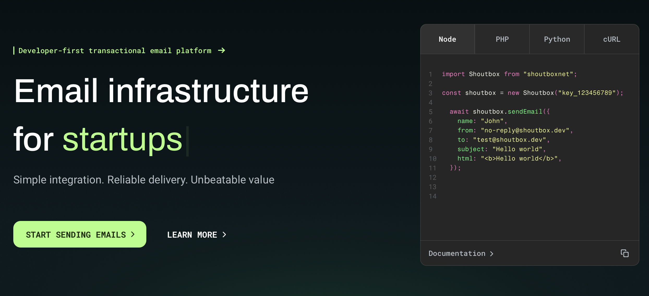Viewport: 649px width, 296px height.
Task: Click line number 14 in code gutter
Action: click(432, 196)
